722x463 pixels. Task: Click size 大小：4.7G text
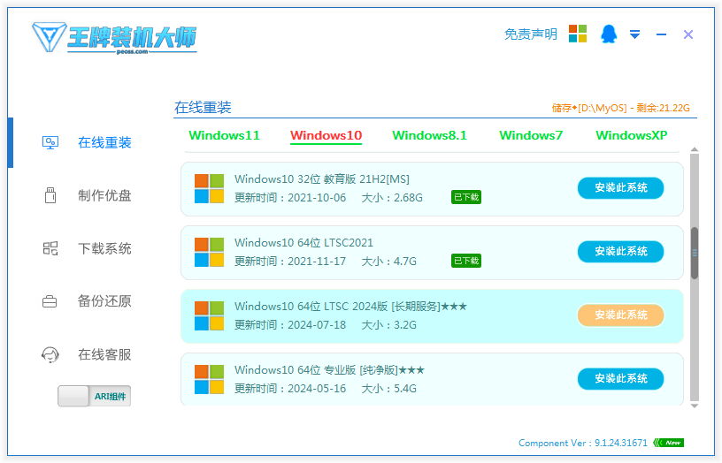click(x=389, y=262)
